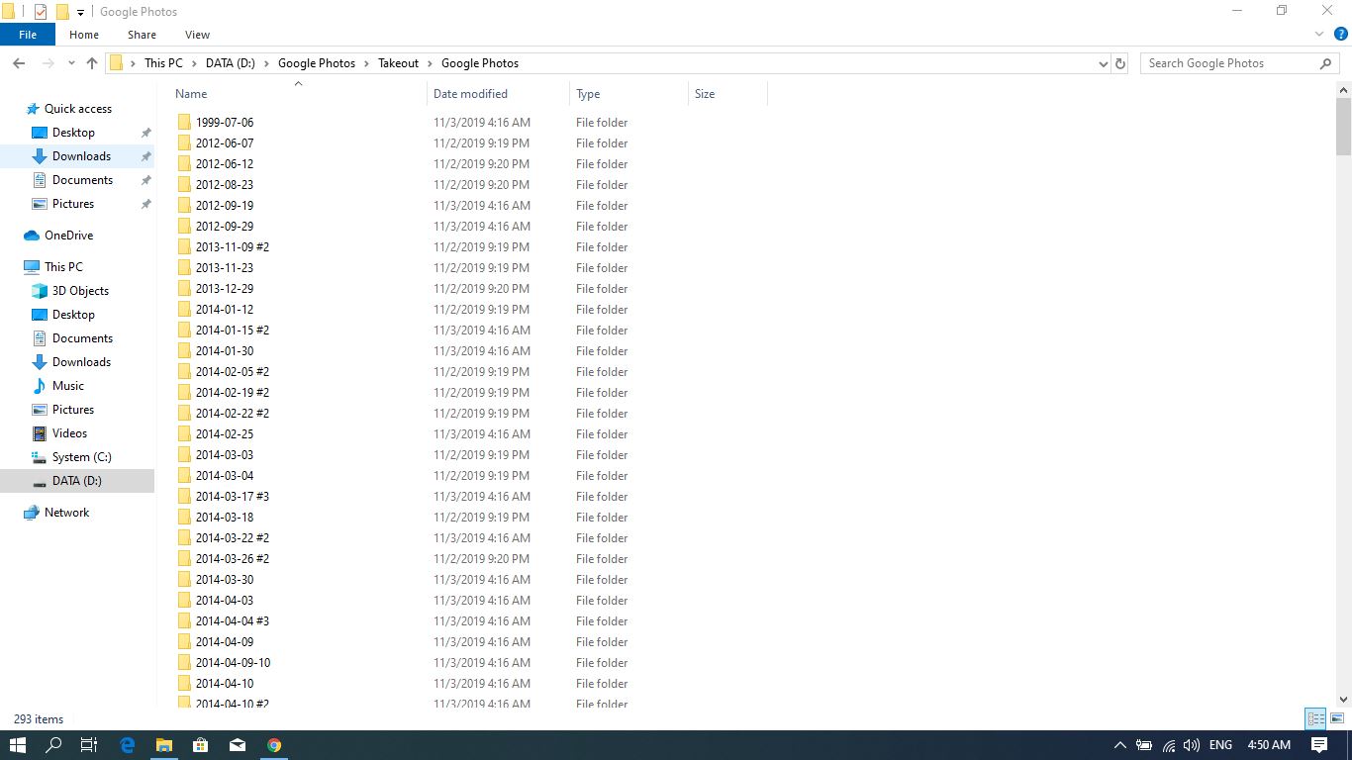Click the first Google Photos breadcrumb after DATA (D:)
The image size is (1352, 760).
(x=317, y=63)
